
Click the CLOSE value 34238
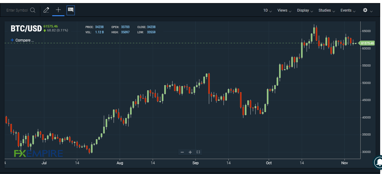click(x=151, y=27)
